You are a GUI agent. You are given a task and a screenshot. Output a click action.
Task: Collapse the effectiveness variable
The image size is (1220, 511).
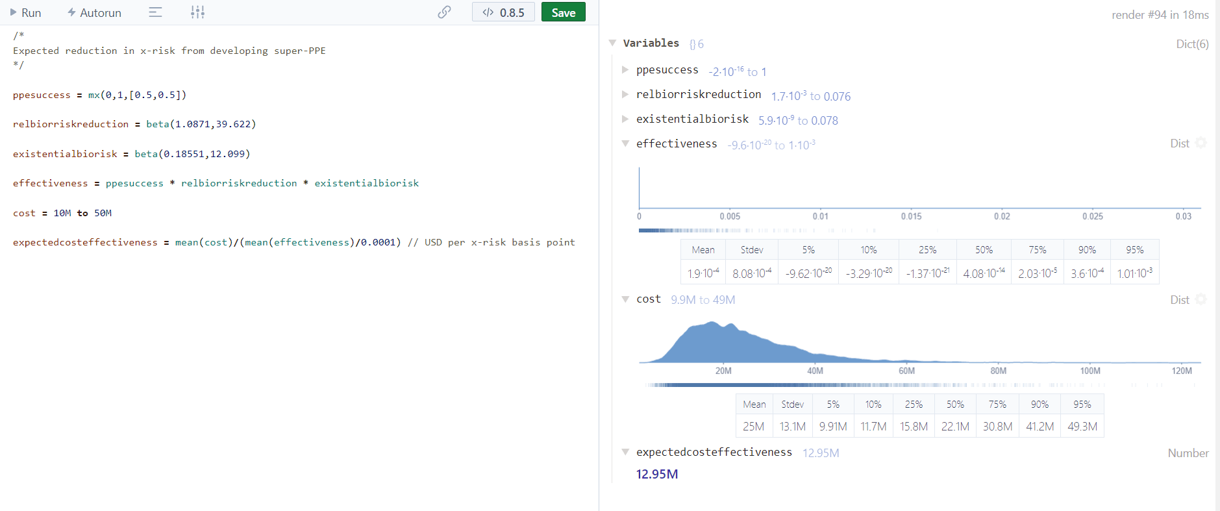(x=625, y=143)
